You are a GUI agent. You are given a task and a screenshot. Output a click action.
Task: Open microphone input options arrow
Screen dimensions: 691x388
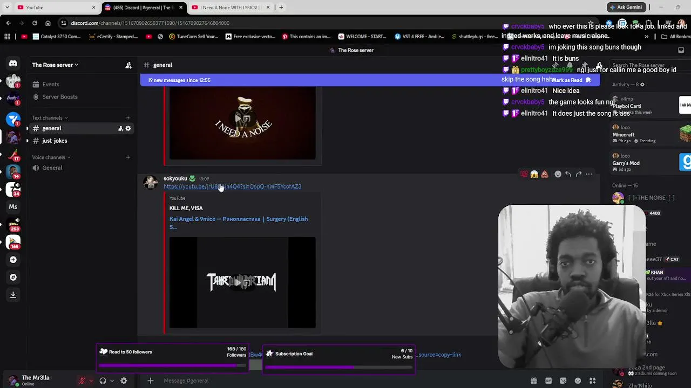pyautogui.click(x=91, y=380)
